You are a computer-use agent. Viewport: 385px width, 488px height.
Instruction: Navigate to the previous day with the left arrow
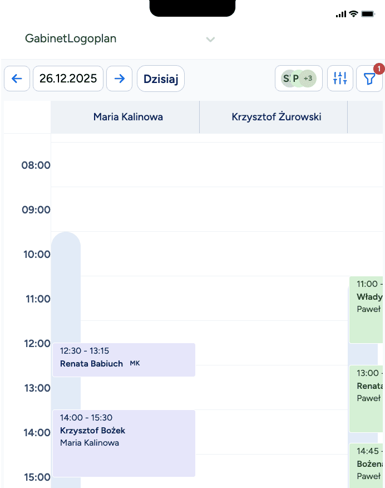pyautogui.click(x=17, y=79)
